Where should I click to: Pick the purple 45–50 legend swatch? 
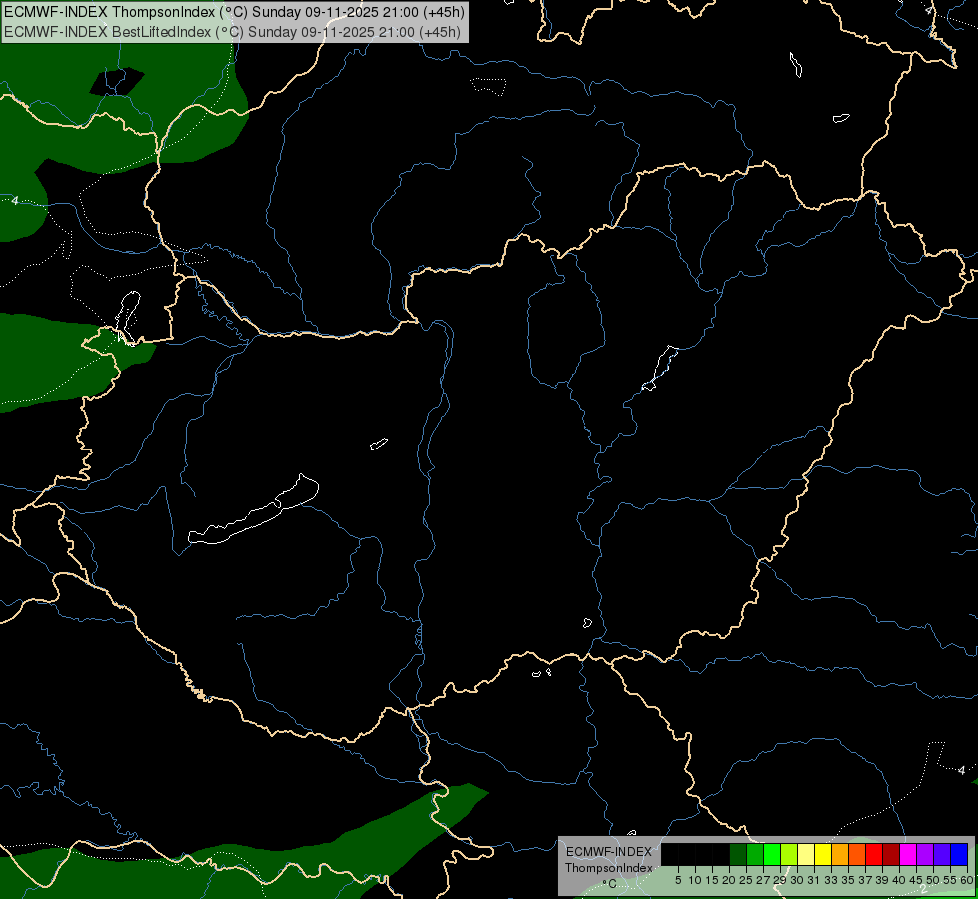[x=925, y=854]
